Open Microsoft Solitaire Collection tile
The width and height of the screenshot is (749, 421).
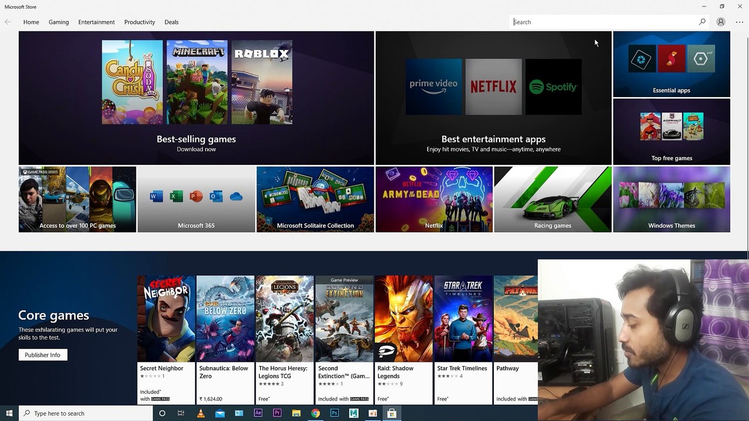[315, 199]
